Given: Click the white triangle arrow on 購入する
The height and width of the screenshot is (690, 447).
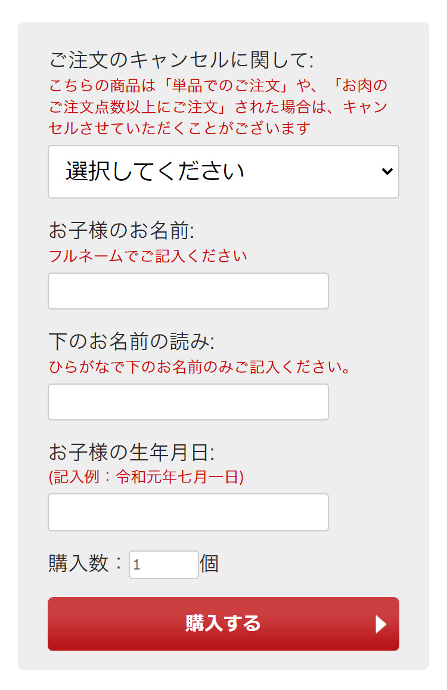Looking at the screenshot, I should click(x=381, y=624).
